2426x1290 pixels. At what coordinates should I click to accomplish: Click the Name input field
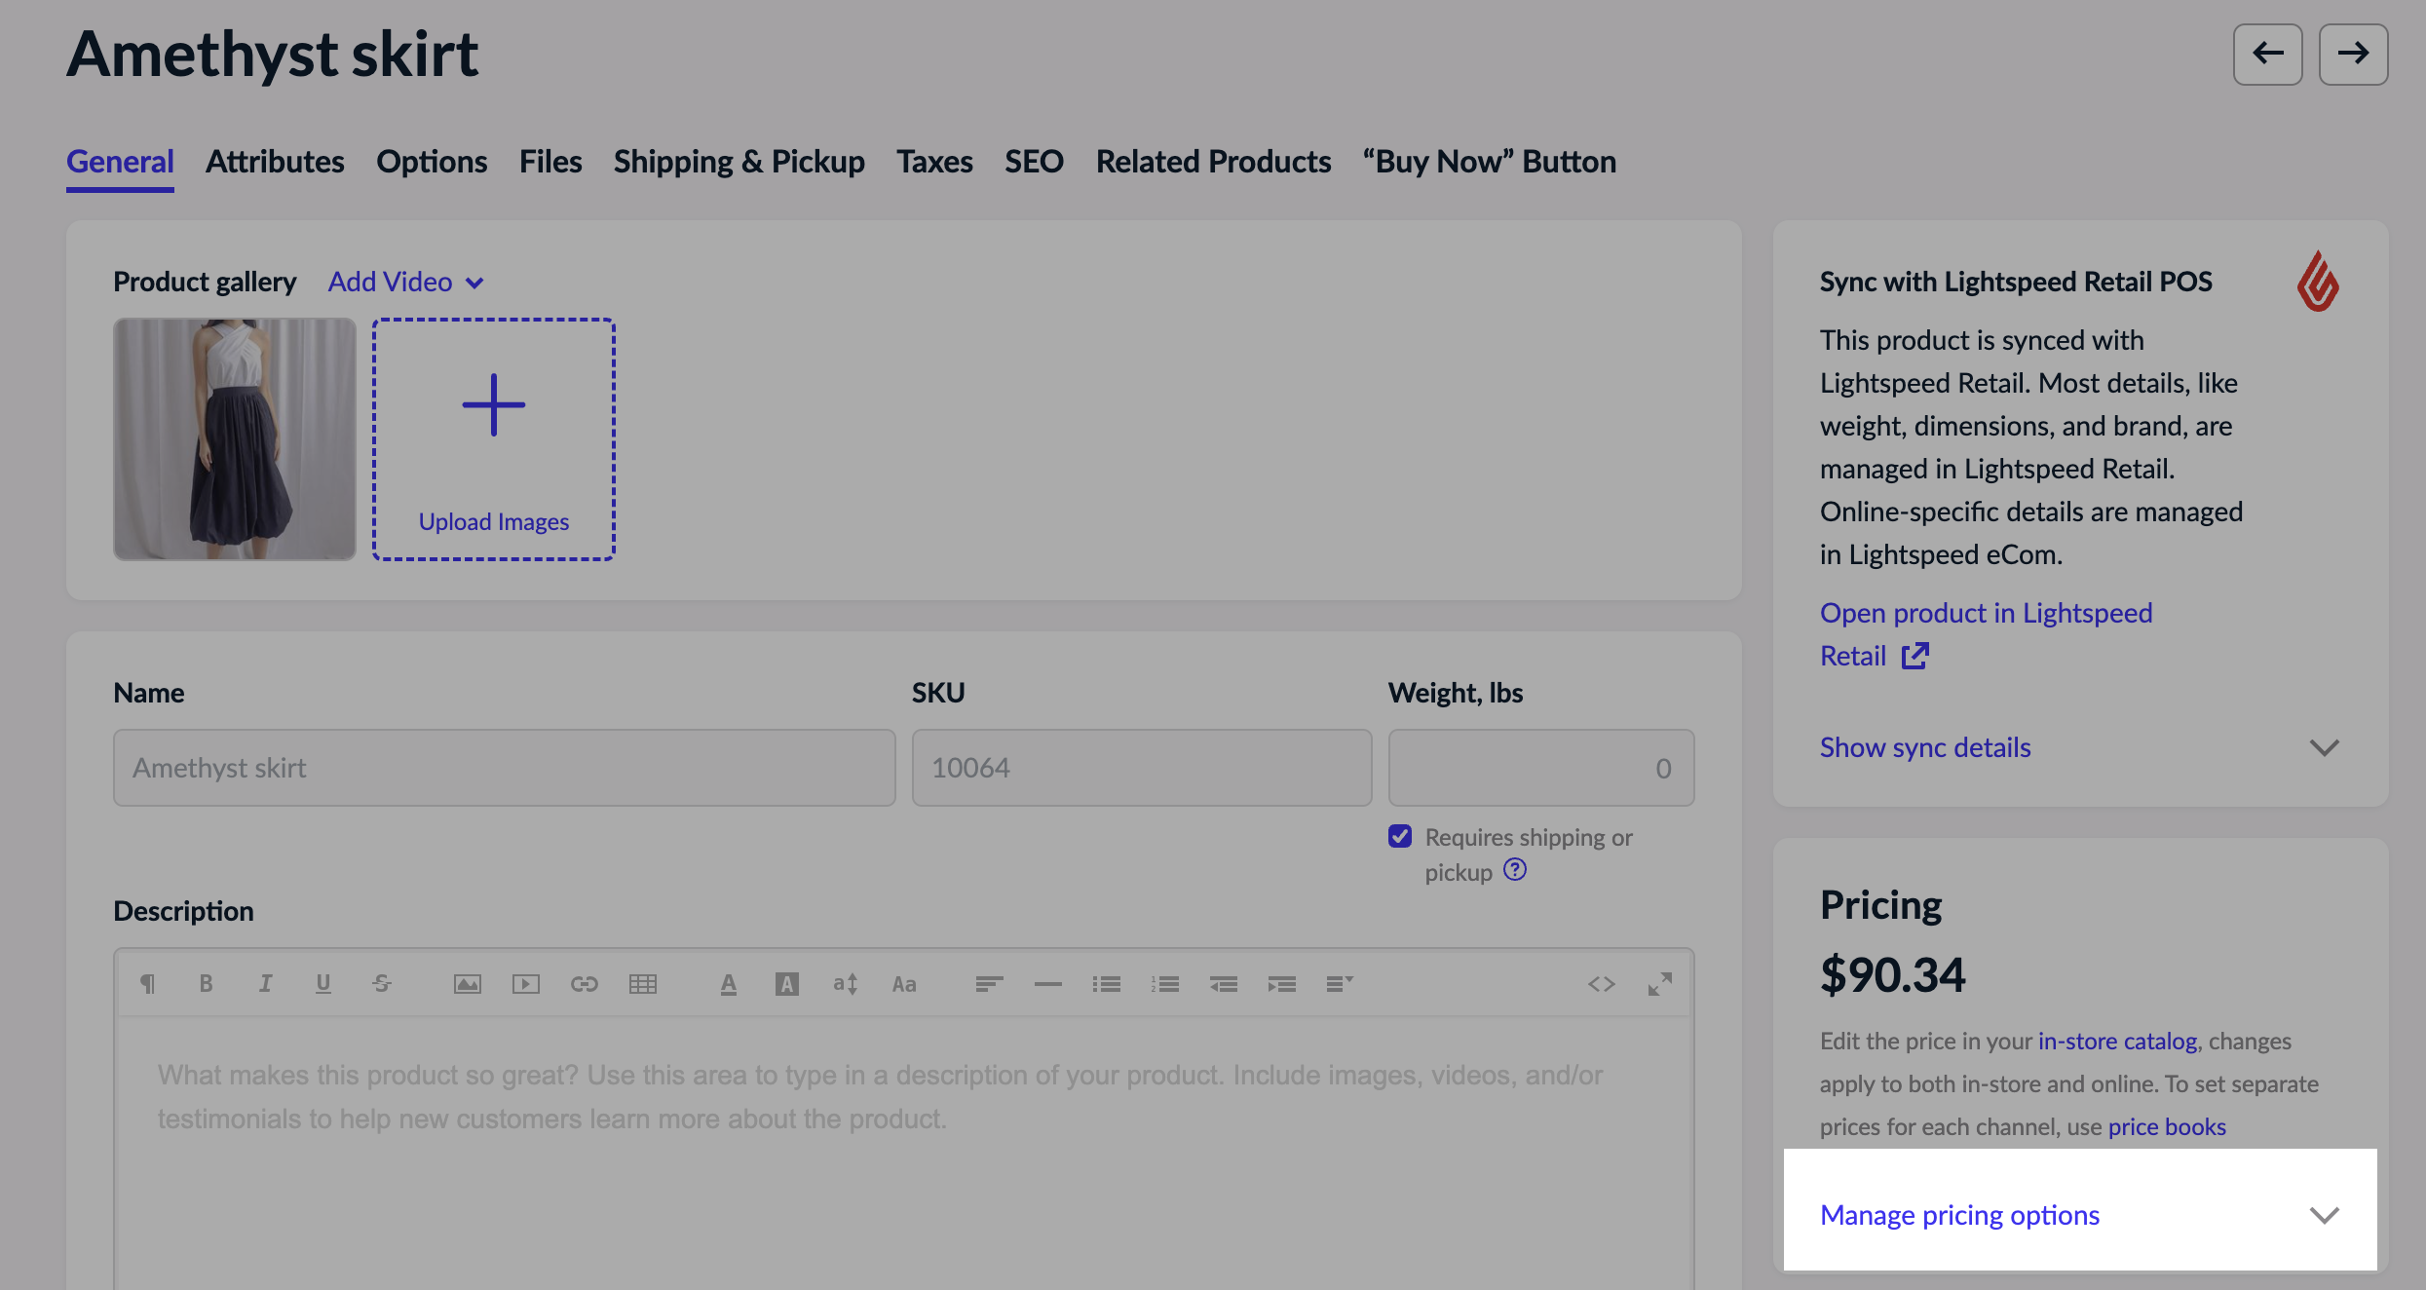click(x=505, y=768)
